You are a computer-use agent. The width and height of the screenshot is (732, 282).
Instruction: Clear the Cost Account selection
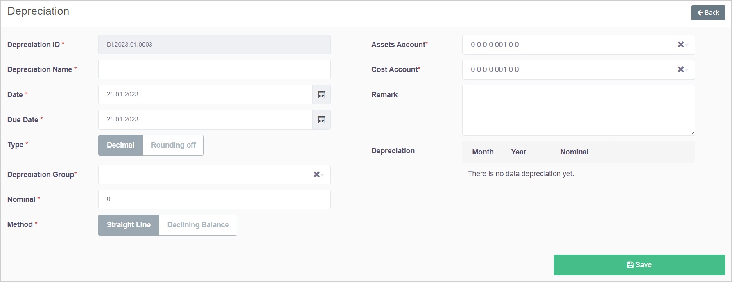click(x=680, y=69)
